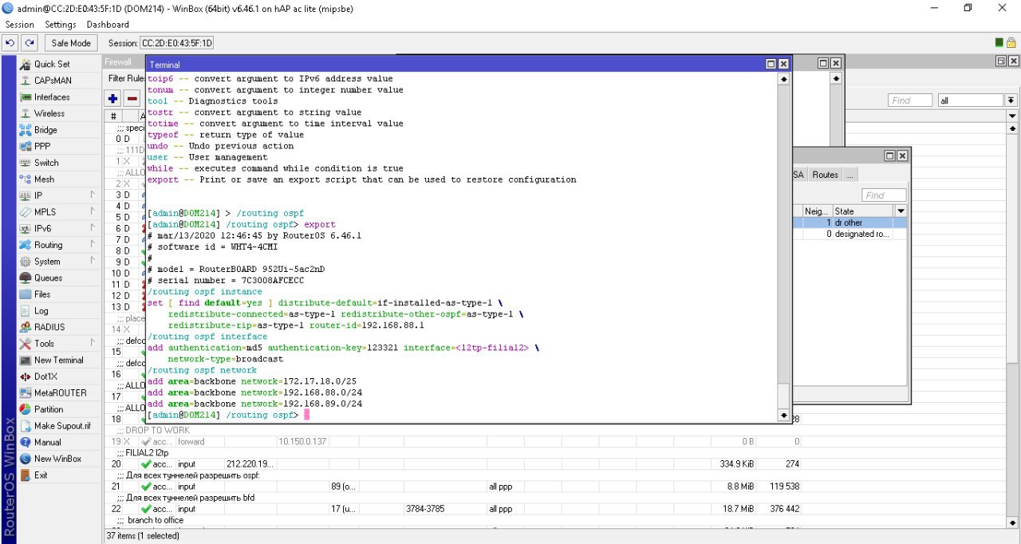
Task: Click redo arrow in toolbar
Action: point(30,43)
